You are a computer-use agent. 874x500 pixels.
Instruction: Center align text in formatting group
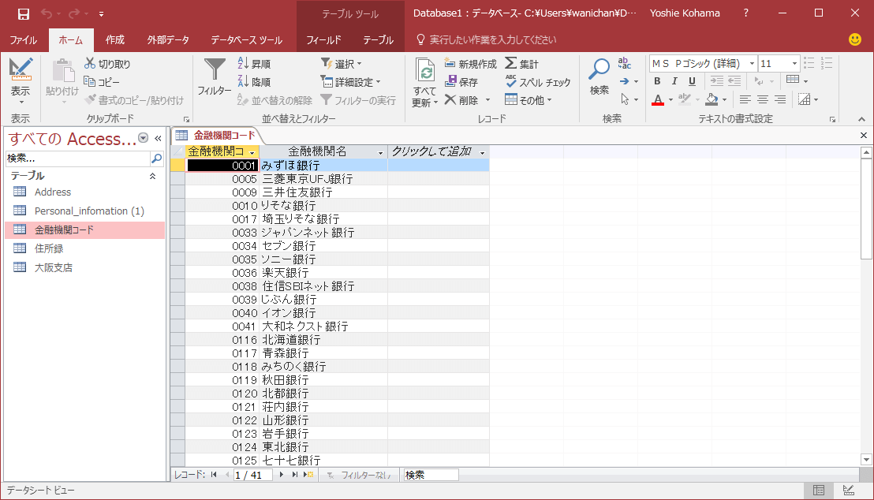763,100
